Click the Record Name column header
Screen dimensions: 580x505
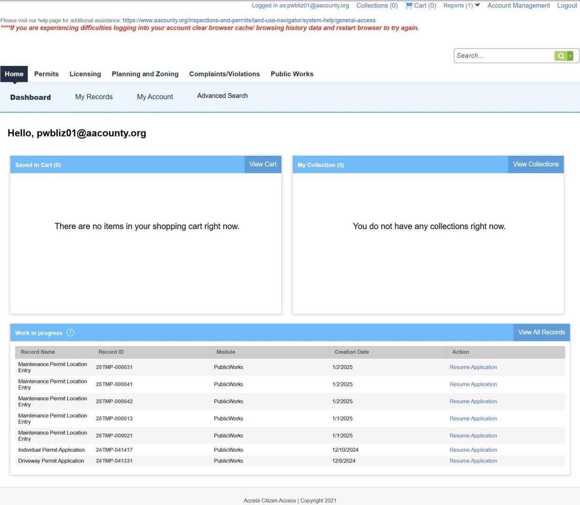click(38, 352)
